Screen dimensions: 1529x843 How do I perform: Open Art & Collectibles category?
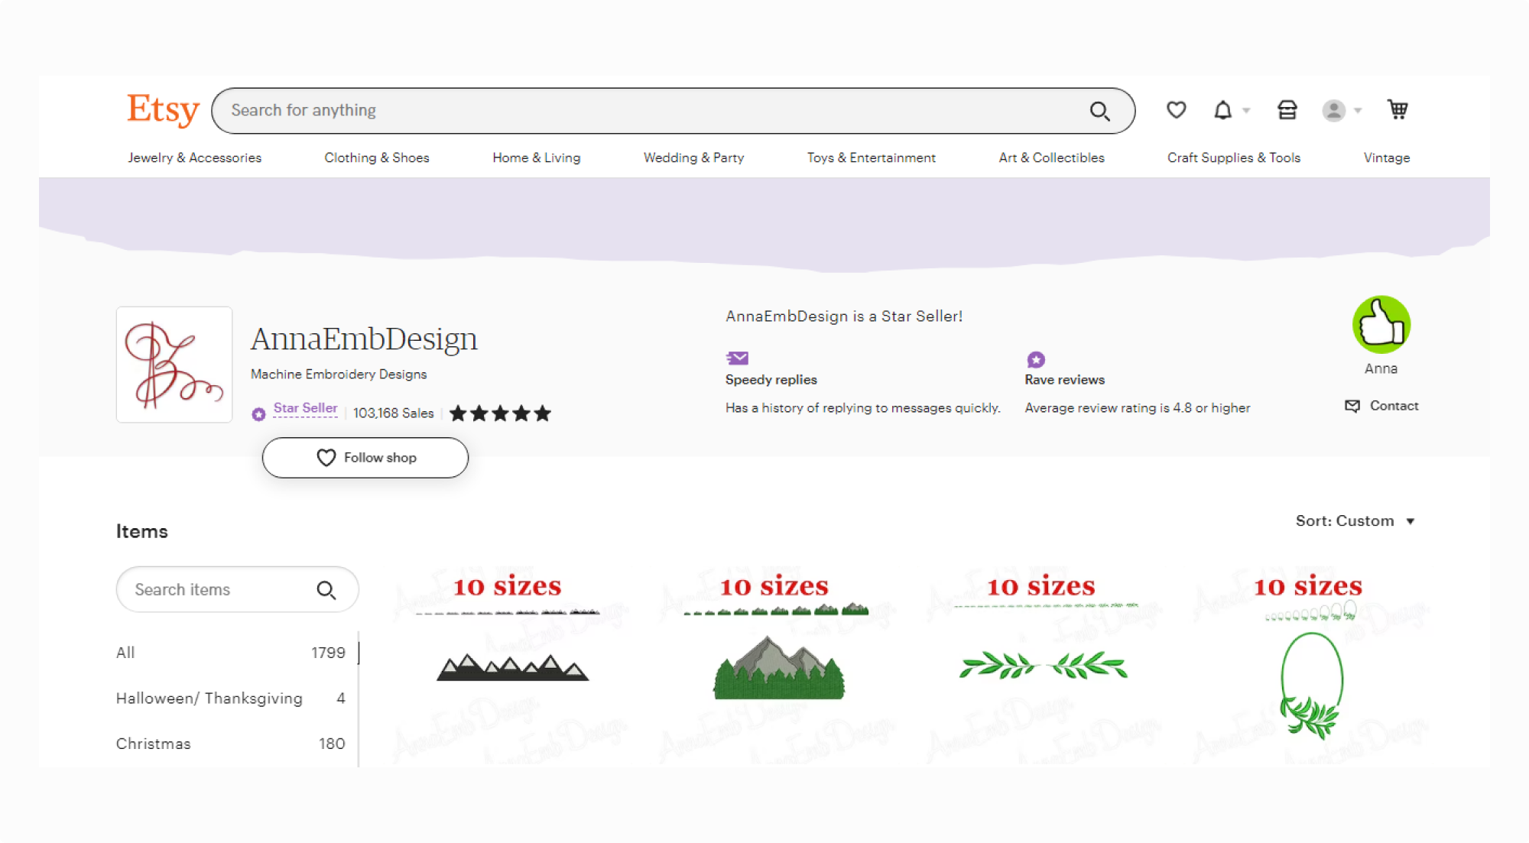pos(1051,157)
